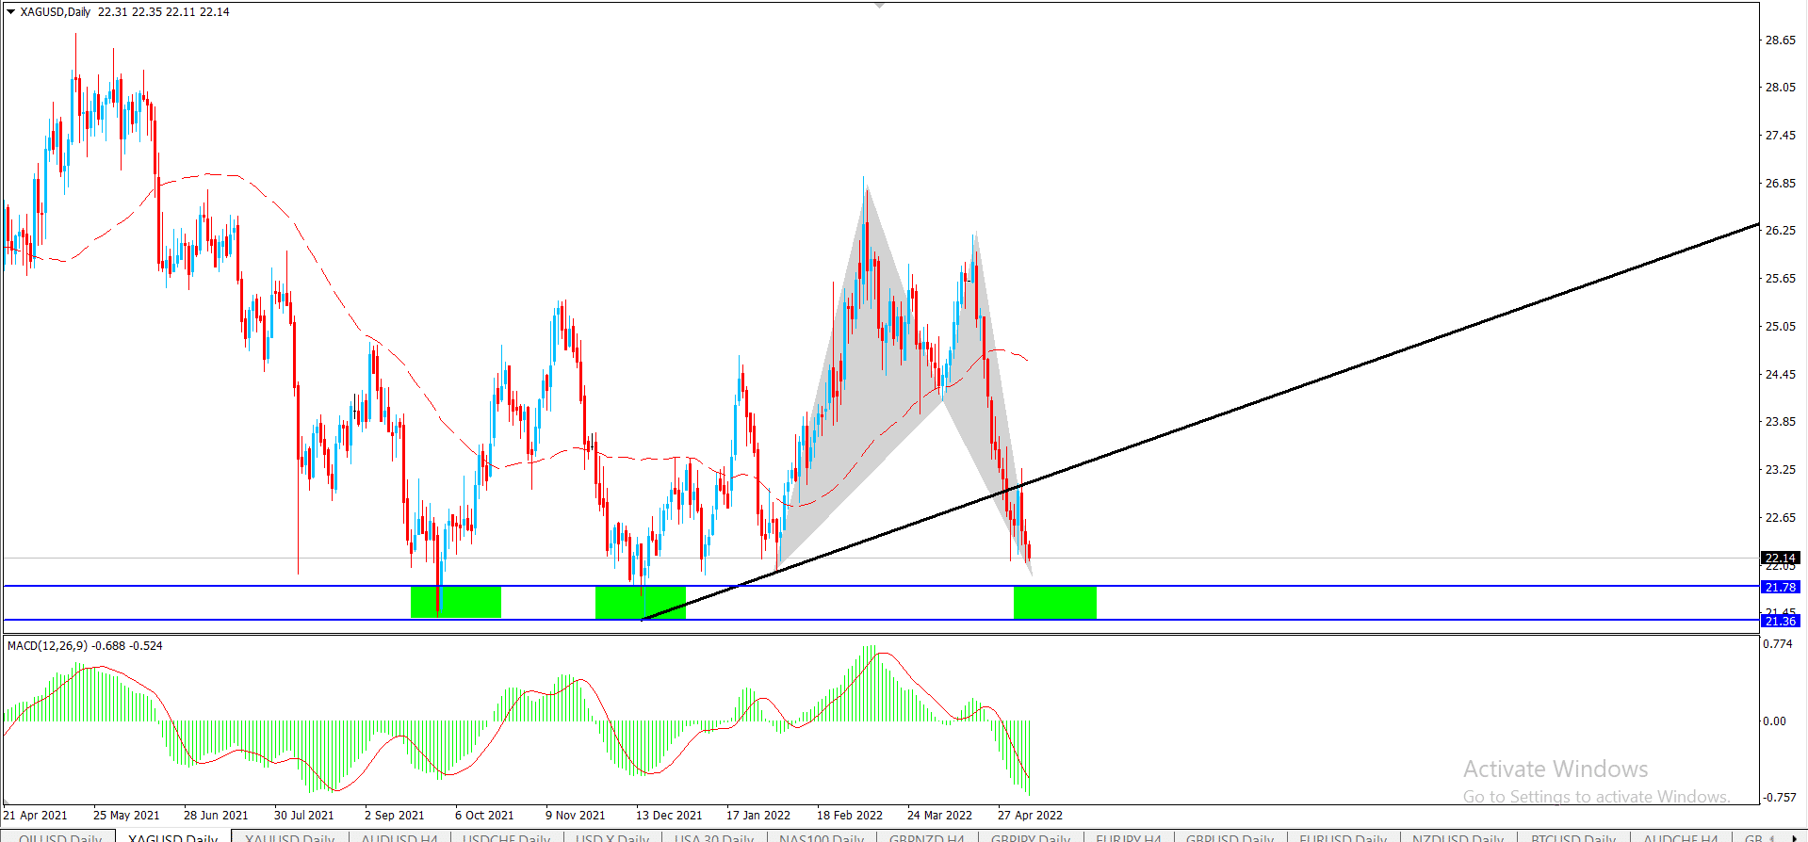Click the chart shift marker at top
The image size is (1808, 842).
pyautogui.click(x=879, y=6)
